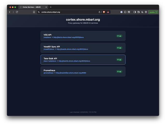This screenshot has height=125, width=166.
Task: Bookmark this page with the bookmark icon
Action: pyautogui.click(x=34, y=12)
